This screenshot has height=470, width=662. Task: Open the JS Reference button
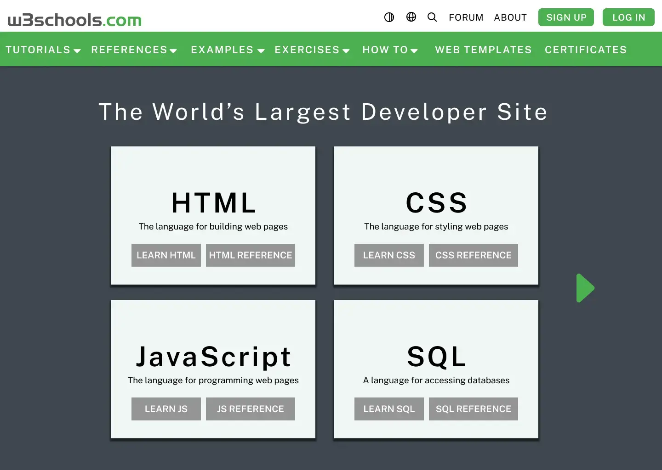tap(251, 409)
